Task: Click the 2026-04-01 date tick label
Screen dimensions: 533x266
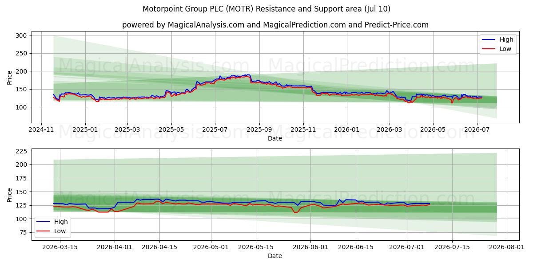Action: 115,247
